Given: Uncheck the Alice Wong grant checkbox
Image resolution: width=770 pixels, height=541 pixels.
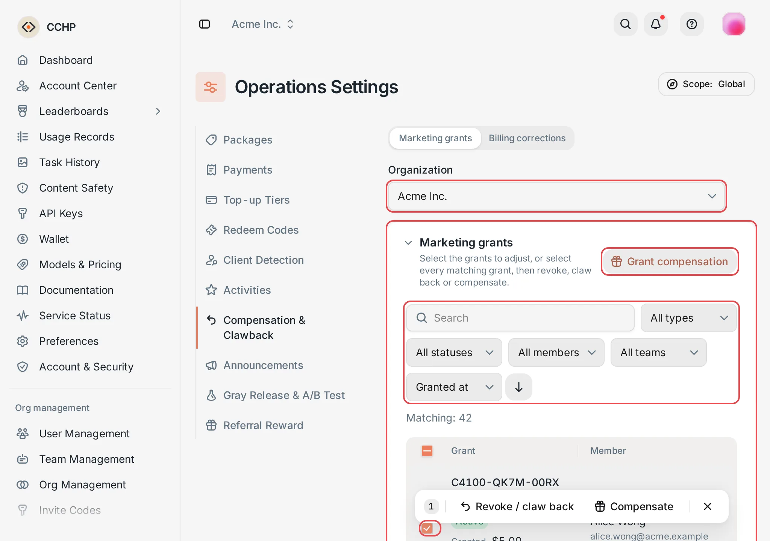Looking at the screenshot, I should pos(427,528).
